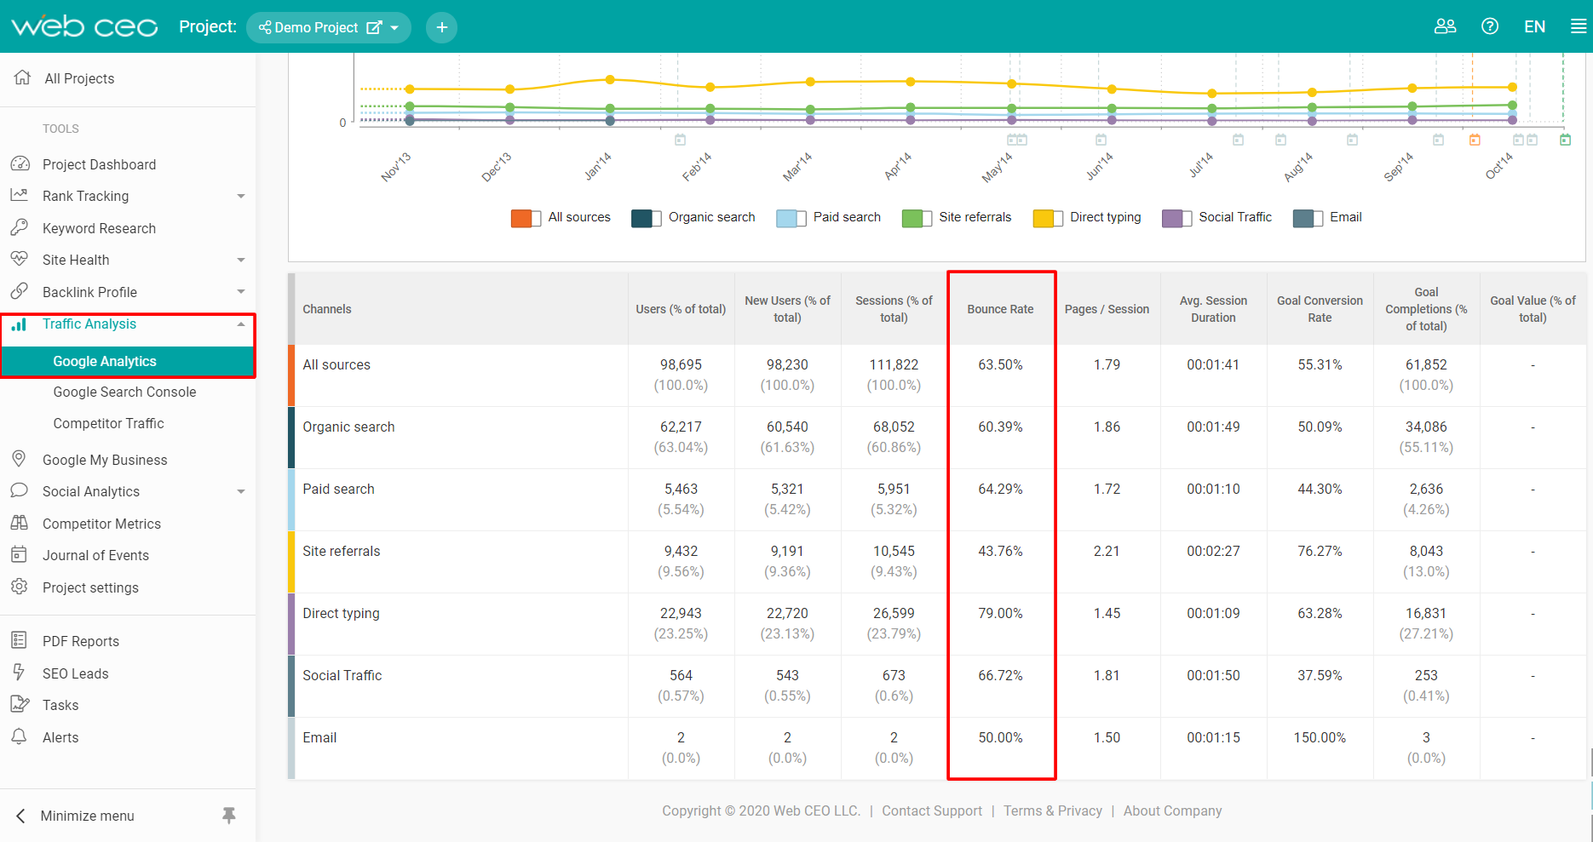
Task: Click the Terms & Privacy footer link
Action: coord(1053,810)
